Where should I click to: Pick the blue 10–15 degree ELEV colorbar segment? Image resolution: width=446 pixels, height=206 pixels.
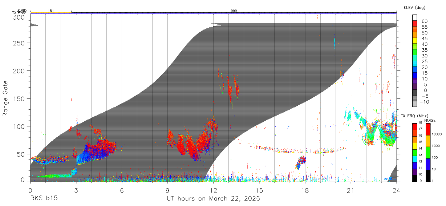point(415,76)
